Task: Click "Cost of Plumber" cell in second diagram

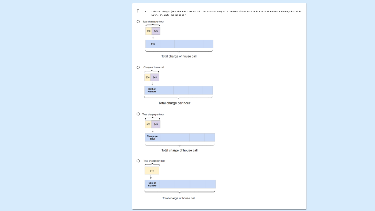Action: click(152, 90)
